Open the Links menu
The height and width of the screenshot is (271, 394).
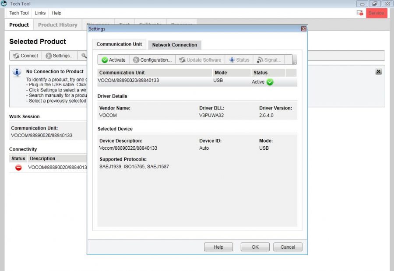point(40,13)
